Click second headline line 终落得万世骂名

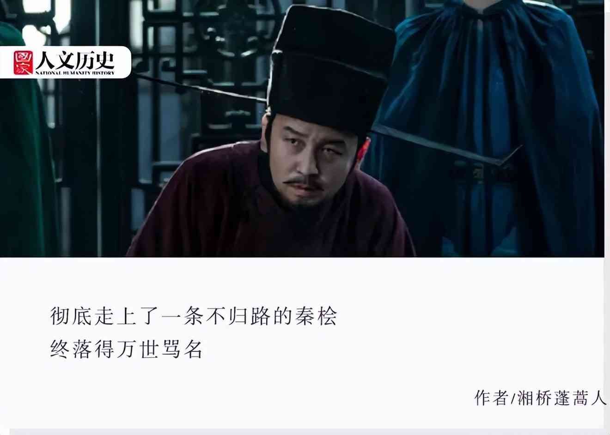click(x=127, y=350)
